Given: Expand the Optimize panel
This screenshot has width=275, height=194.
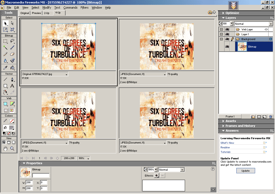Looking at the screenshot, I should 232,13.
